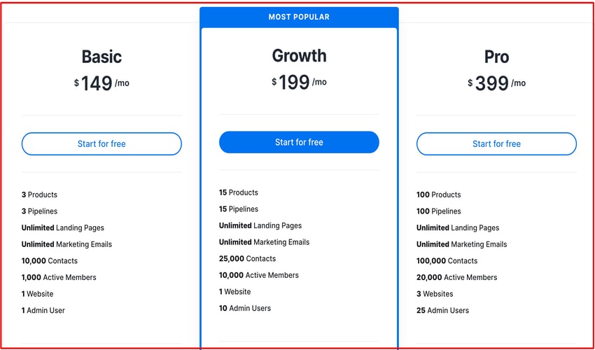Select Start for free under Pro plan
This screenshot has width=595, height=350.
(x=496, y=143)
